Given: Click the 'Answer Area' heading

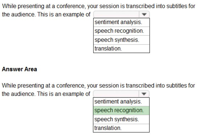Looking at the screenshot, I should [19, 69].
